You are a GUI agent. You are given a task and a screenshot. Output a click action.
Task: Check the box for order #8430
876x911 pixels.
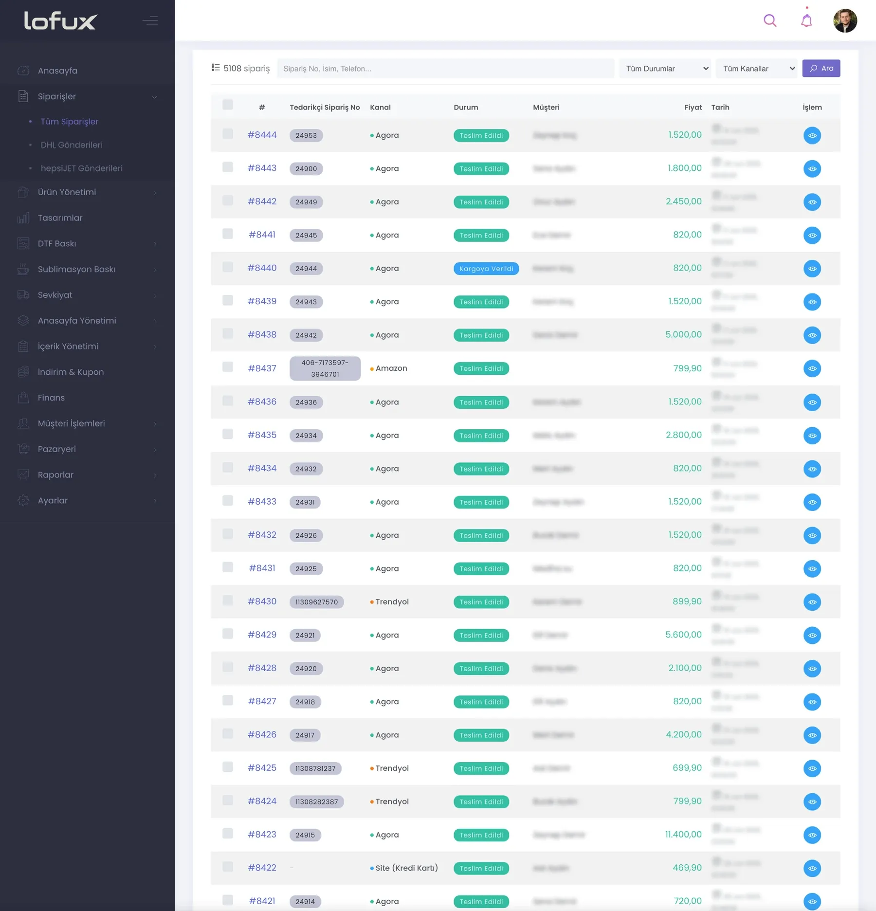point(227,600)
